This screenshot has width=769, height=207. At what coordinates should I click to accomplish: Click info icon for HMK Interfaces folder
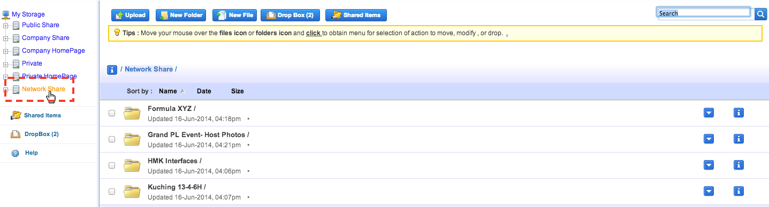pyautogui.click(x=738, y=165)
